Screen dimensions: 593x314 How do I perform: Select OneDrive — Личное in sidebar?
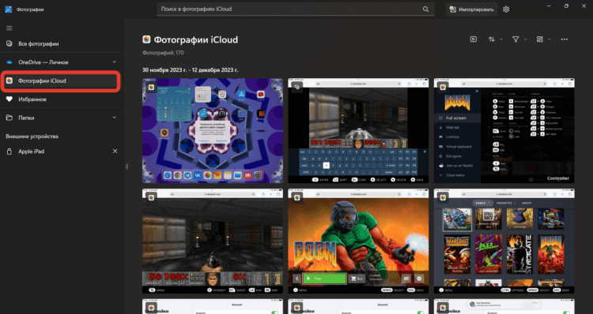pos(61,62)
